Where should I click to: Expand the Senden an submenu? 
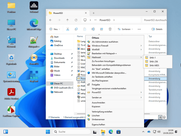(115, 97)
